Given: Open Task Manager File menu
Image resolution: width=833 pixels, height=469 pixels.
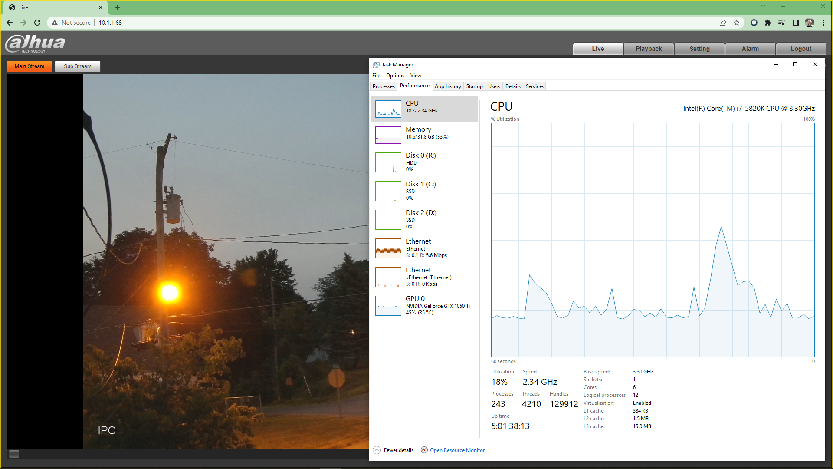Looking at the screenshot, I should [376, 76].
